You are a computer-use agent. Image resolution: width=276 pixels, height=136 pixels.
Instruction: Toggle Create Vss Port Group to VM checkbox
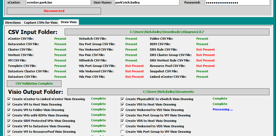click(x=123, y=115)
